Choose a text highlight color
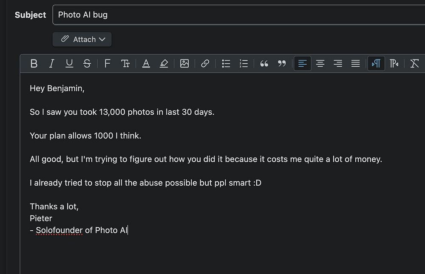This screenshot has width=425, height=274. click(x=164, y=64)
